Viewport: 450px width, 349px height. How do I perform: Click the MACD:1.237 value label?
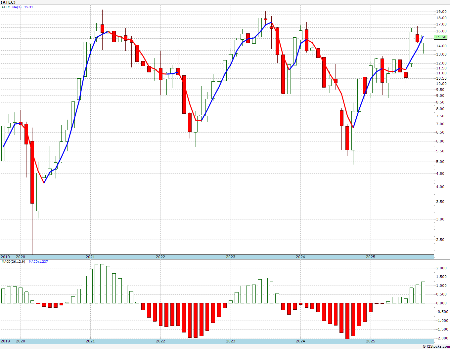(38, 261)
